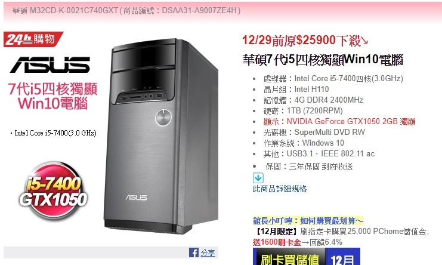Click the 送1600刷卡金 red text
Image resolution: width=442 pixels, height=265 pixels.
277,242
